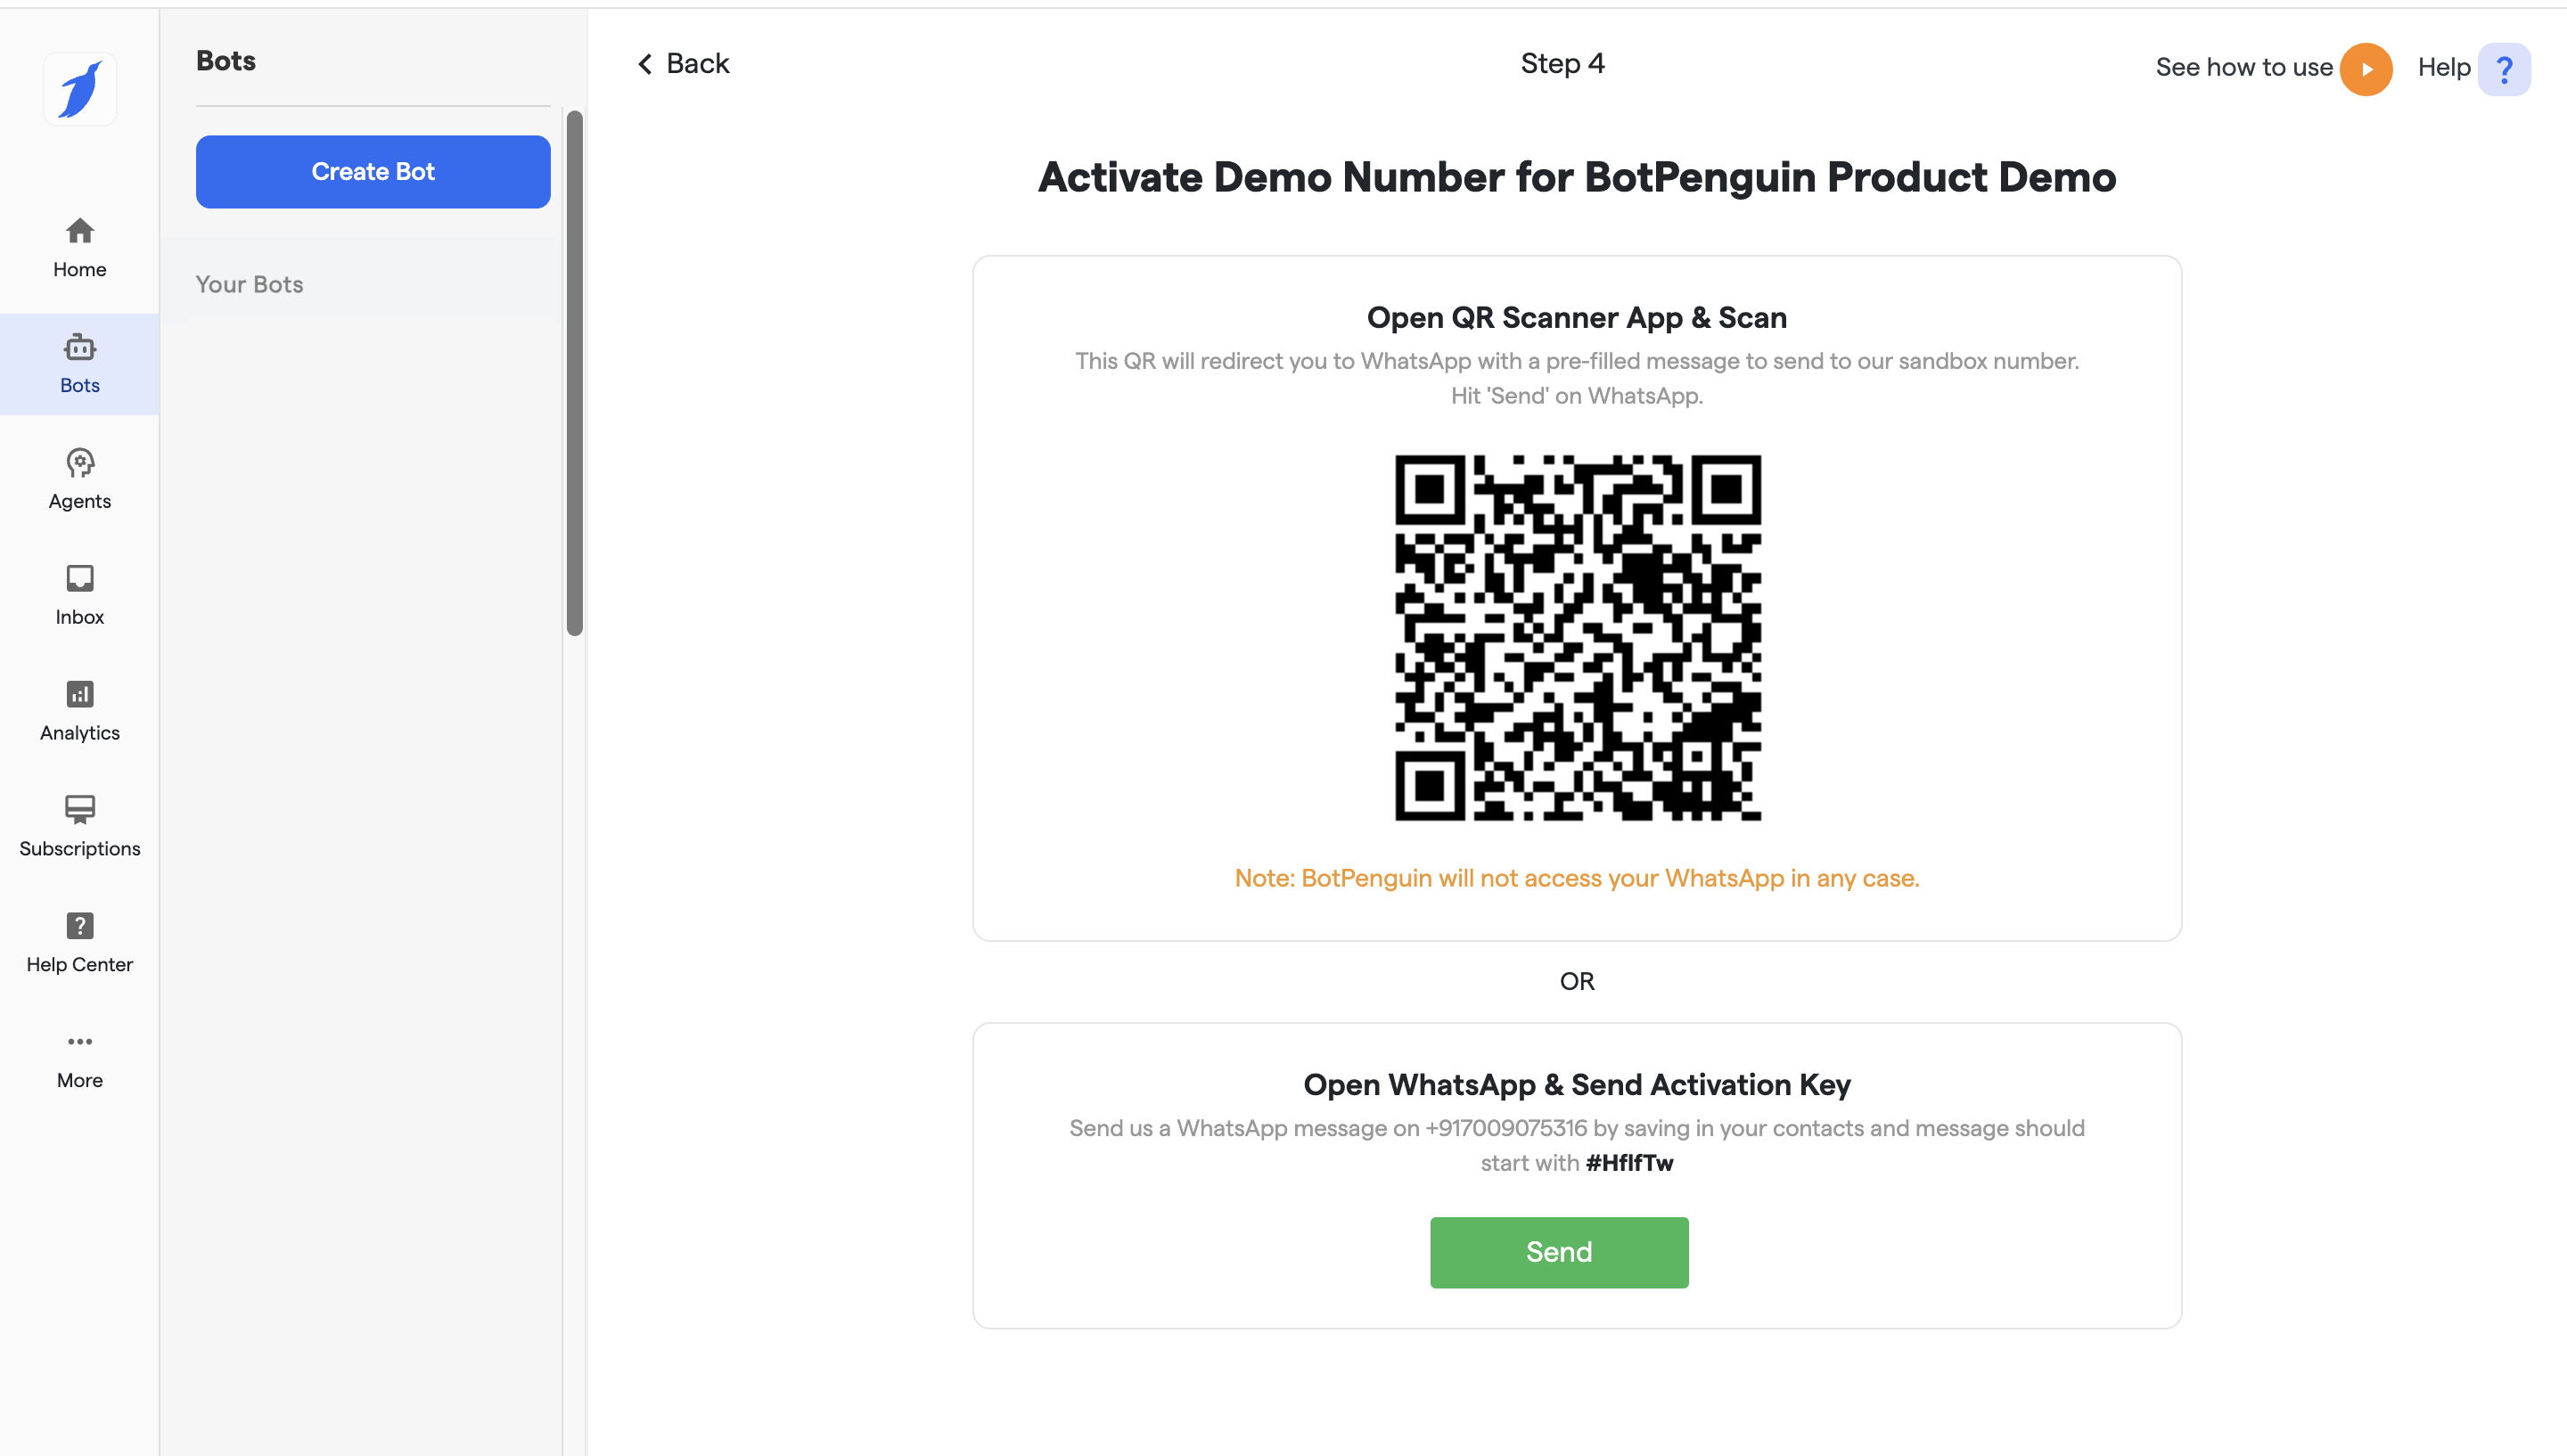Click the Bots panel scrollbar
Image resolution: width=2567 pixels, height=1456 pixels.
tap(575, 372)
